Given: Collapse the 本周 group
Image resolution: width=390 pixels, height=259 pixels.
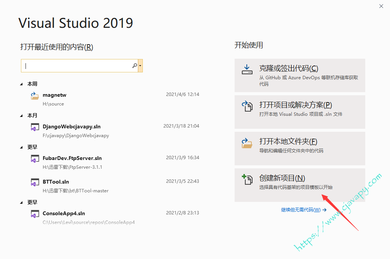Looking at the screenshot, I should tap(21, 84).
